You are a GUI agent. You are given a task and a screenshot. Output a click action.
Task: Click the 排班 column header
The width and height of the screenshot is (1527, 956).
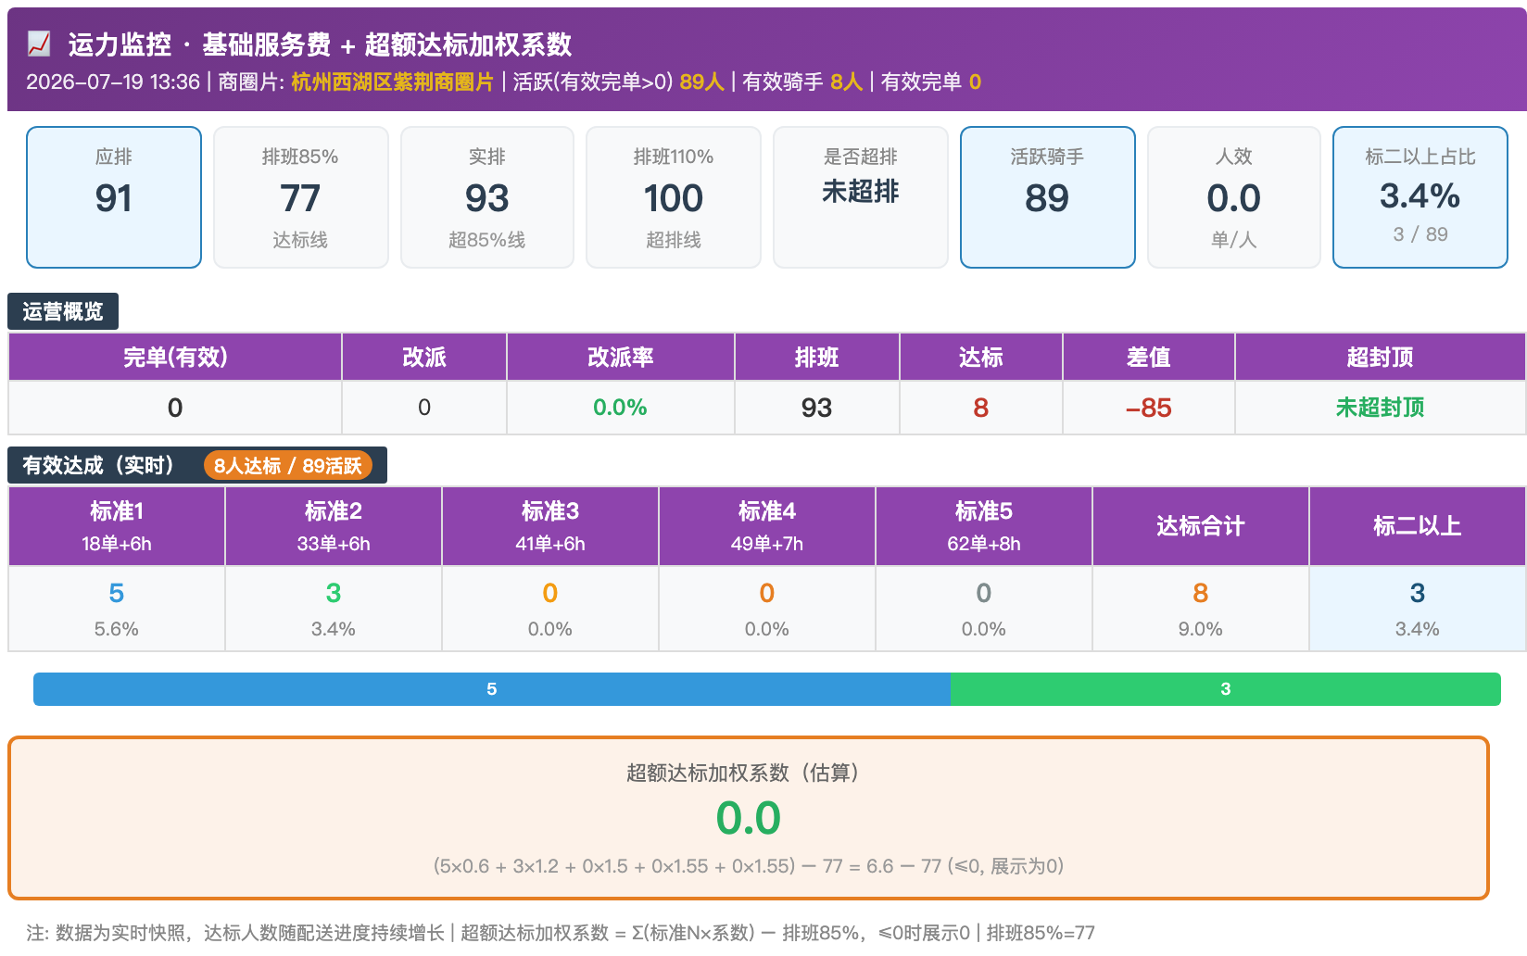817,357
